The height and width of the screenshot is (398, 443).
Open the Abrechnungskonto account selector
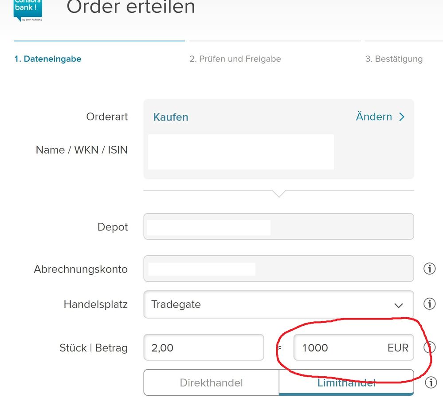[278, 268]
